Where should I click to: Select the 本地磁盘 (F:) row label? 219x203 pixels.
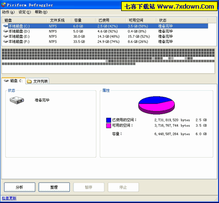coord(19,42)
